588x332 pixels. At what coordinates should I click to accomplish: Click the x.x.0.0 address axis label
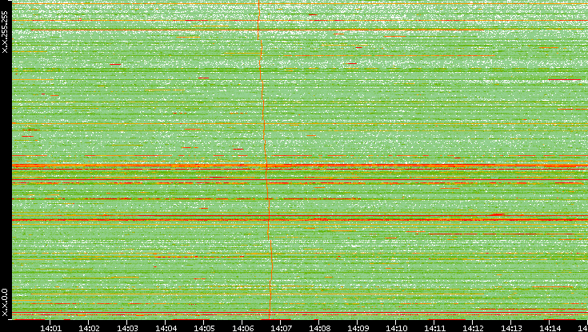pos(5,302)
